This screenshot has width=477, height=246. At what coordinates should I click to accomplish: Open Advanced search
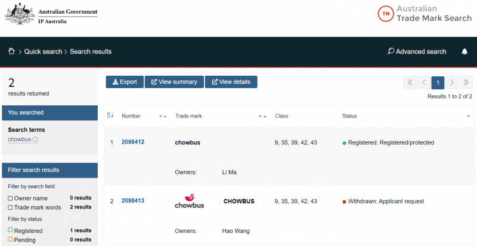(417, 51)
